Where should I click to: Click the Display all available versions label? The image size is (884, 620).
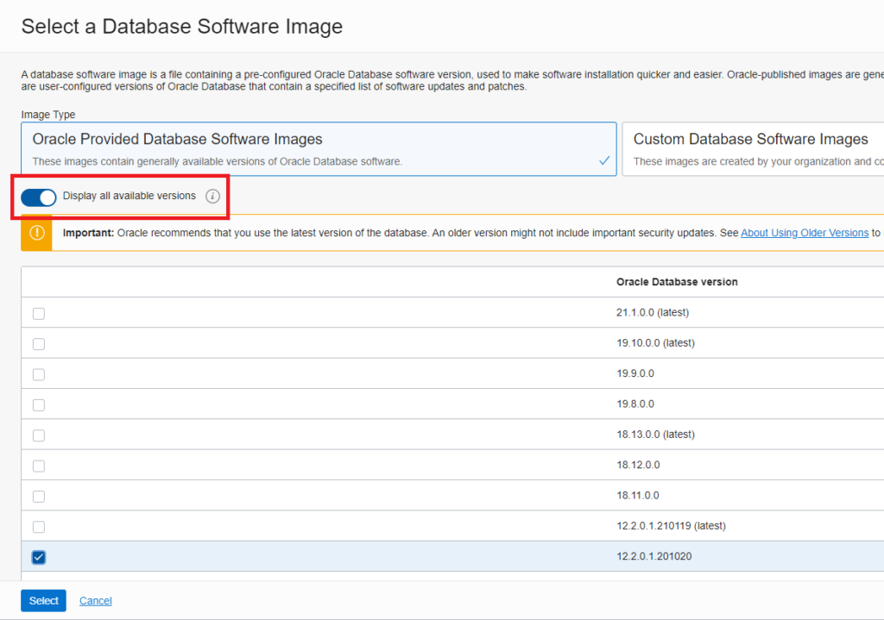129,196
